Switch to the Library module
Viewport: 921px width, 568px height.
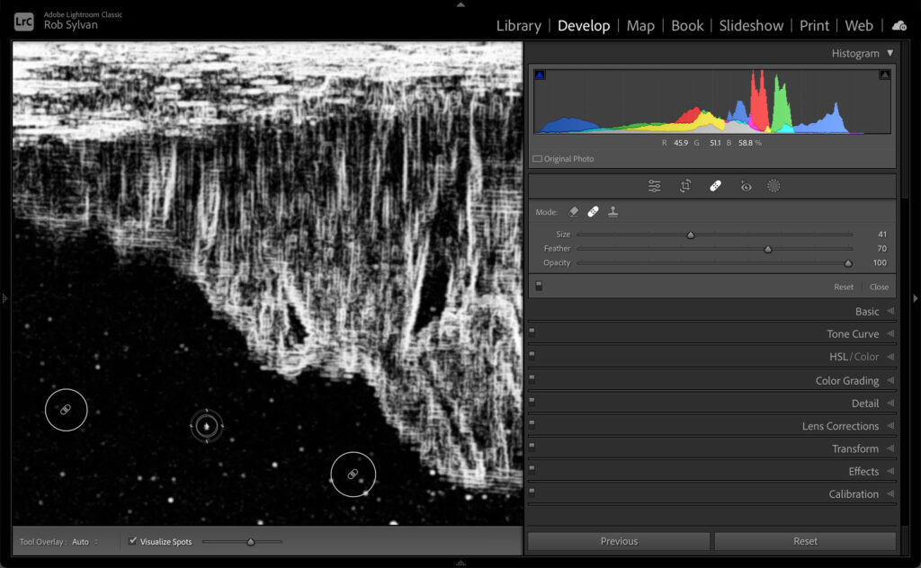click(518, 26)
